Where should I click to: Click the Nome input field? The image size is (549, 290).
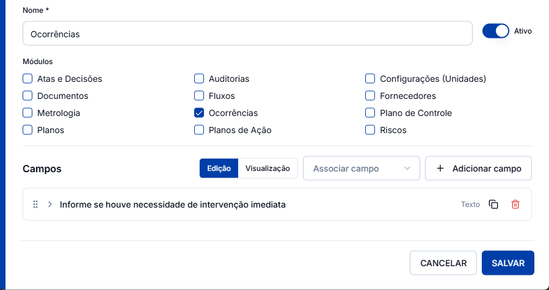click(x=247, y=34)
